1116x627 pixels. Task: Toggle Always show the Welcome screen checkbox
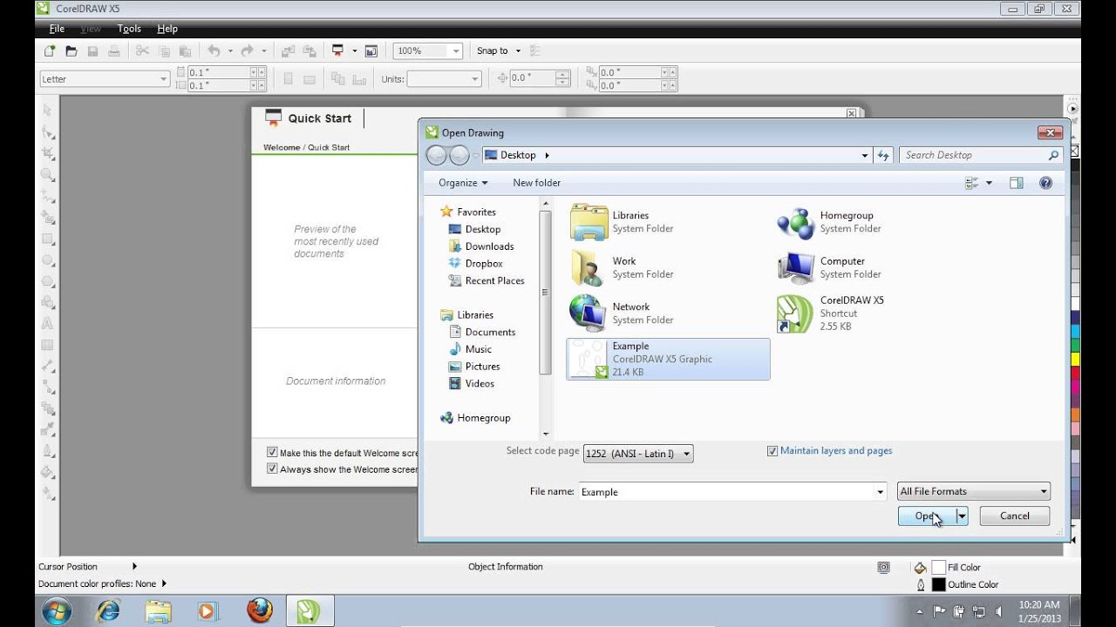tap(272, 469)
